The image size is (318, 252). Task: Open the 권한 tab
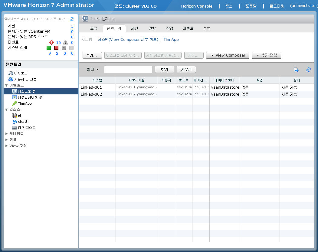[x=152, y=28]
